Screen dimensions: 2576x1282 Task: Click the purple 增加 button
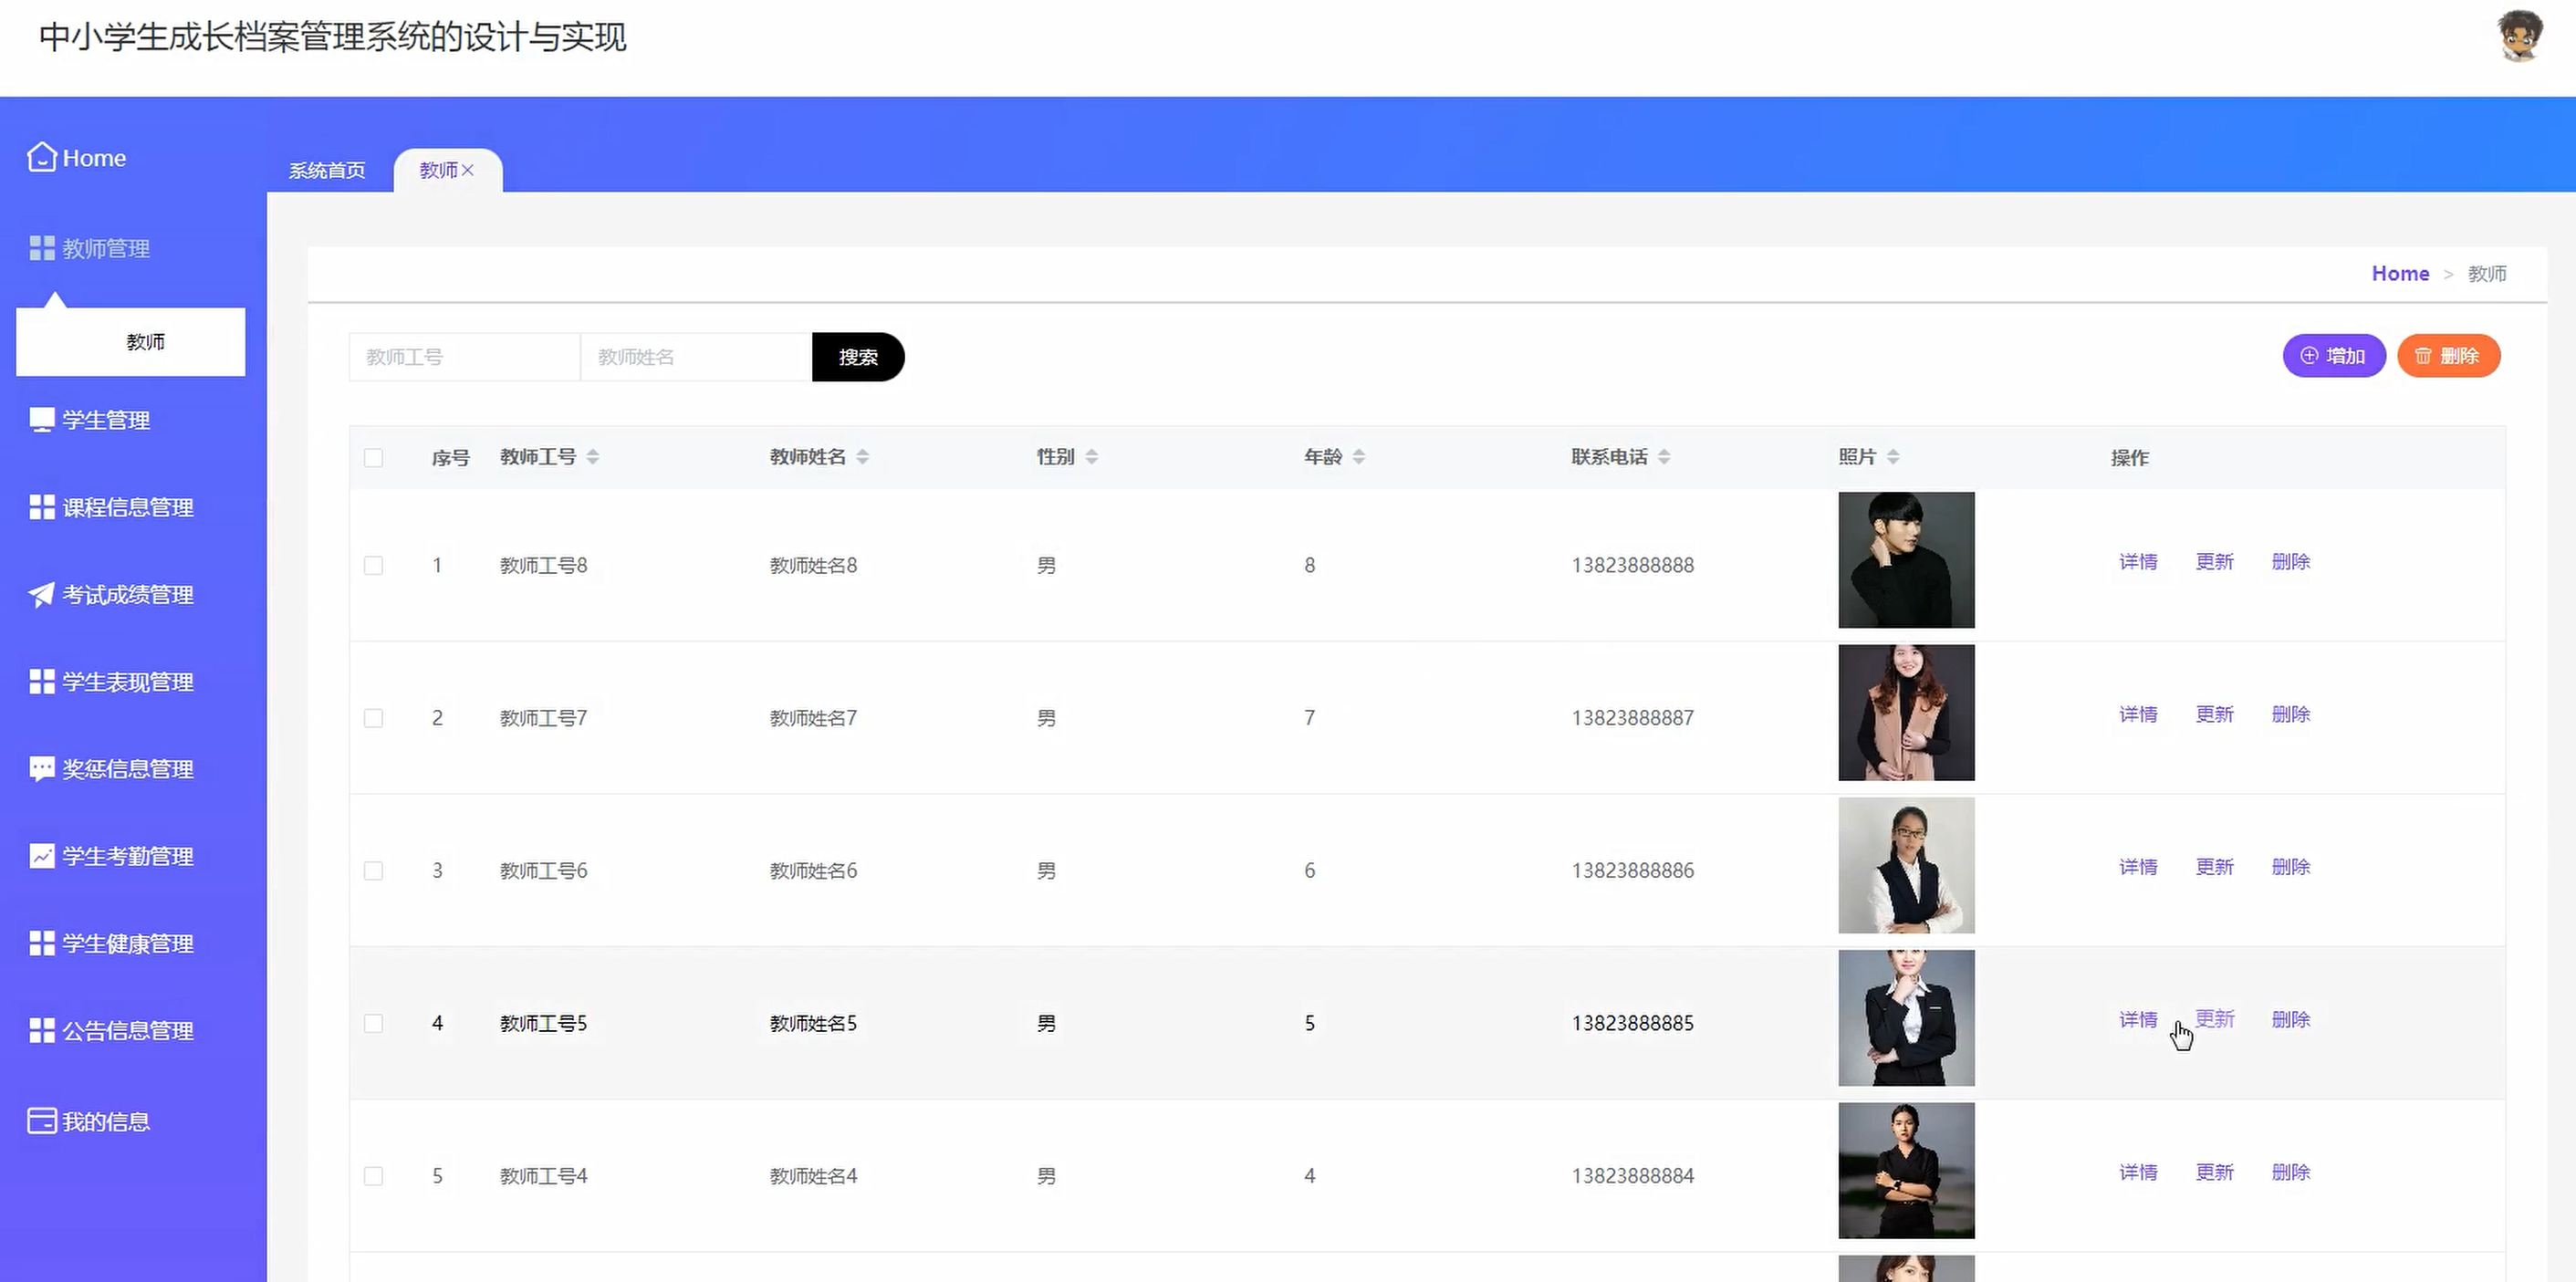(x=2334, y=356)
